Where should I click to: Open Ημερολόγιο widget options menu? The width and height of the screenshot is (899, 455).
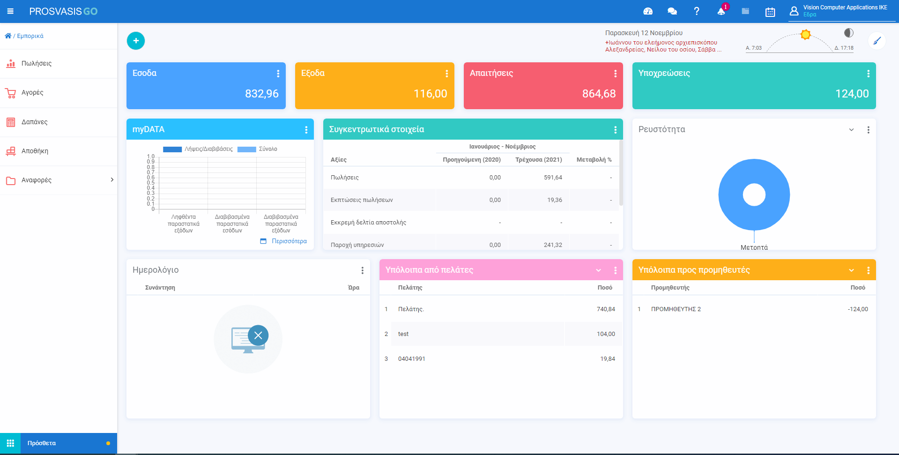click(363, 270)
